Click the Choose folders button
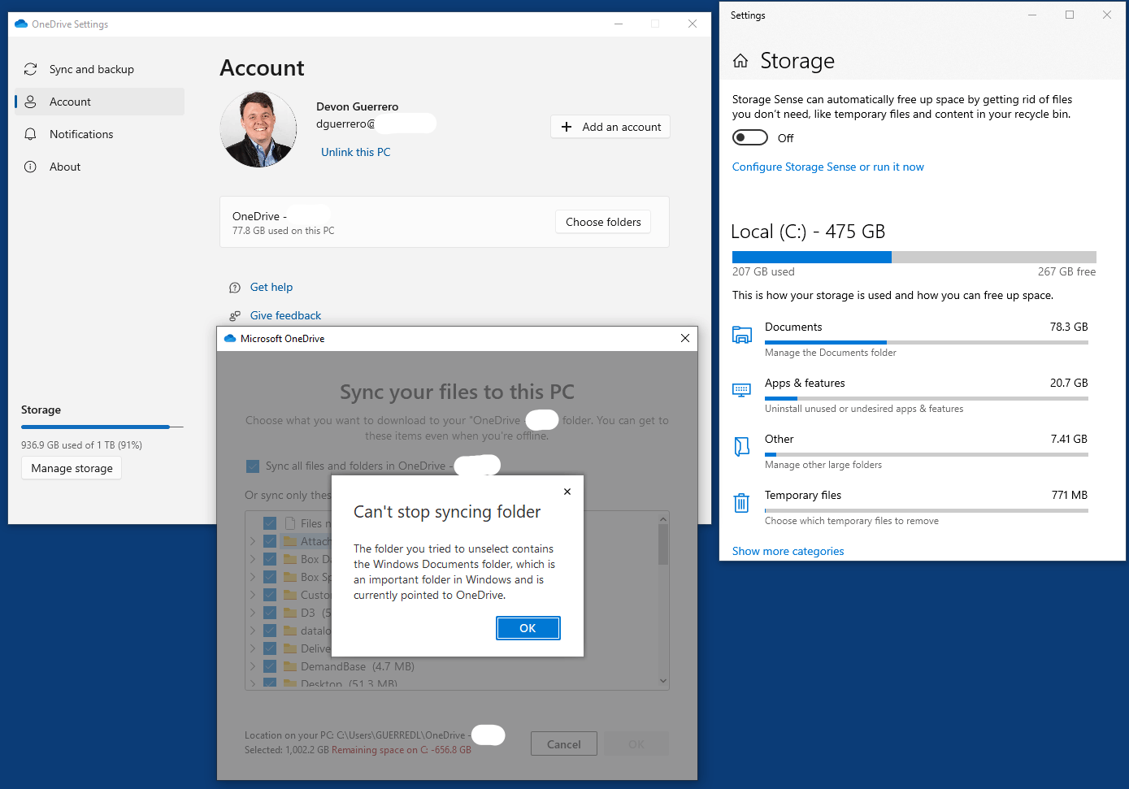This screenshot has width=1129, height=789. click(603, 222)
